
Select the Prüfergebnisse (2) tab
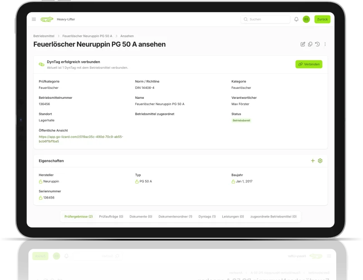tap(78, 217)
